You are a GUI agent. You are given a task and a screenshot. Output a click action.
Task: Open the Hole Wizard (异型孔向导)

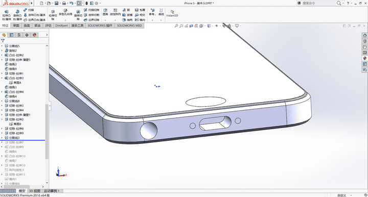pos(65,12)
